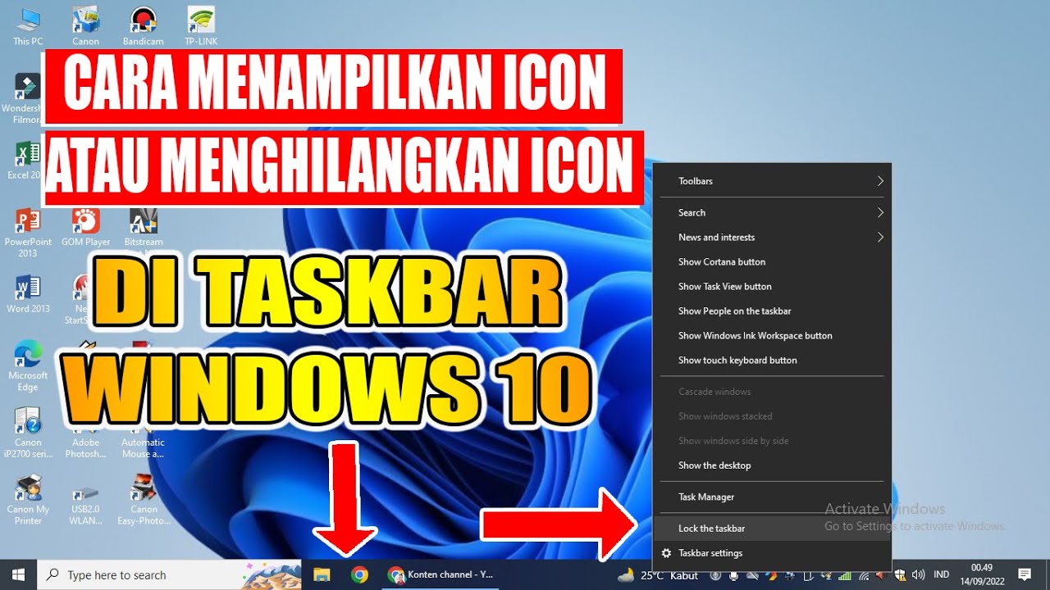
Task: Select the PowerPoint 2013 desktop icon
Action: click(28, 233)
